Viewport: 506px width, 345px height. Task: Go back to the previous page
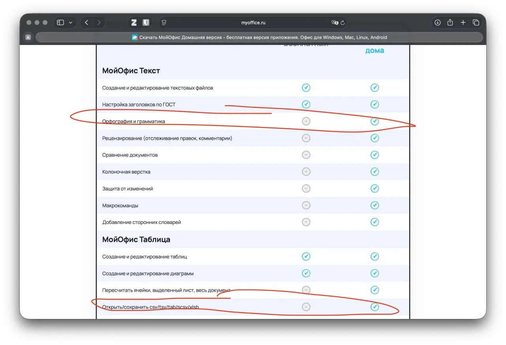pos(87,22)
